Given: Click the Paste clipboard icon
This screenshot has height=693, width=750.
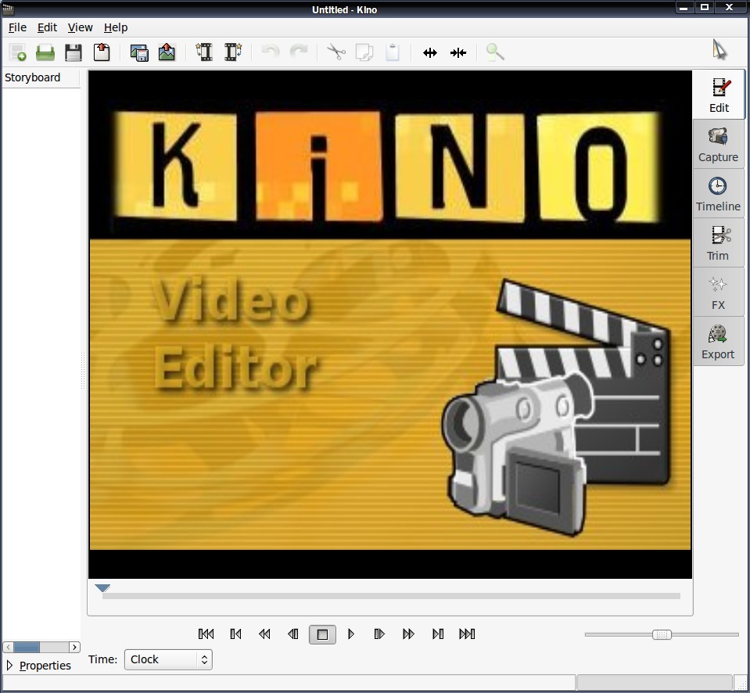Looking at the screenshot, I should pyautogui.click(x=393, y=52).
